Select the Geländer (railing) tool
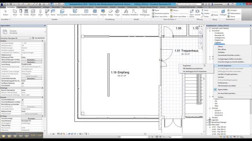 (x=103, y=12)
